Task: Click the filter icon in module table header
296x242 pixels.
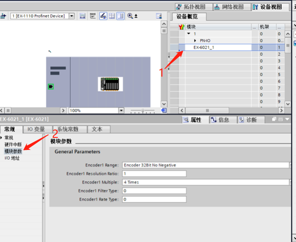Action: [x=181, y=27]
